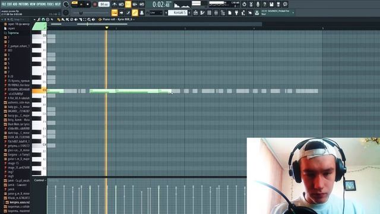Open the piano roll options arrow menu
The width and height of the screenshot is (380, 214).
(34, 20)
